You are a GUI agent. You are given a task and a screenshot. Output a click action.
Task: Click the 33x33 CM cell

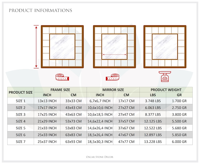pyautogui.click(x=74, y=101)
